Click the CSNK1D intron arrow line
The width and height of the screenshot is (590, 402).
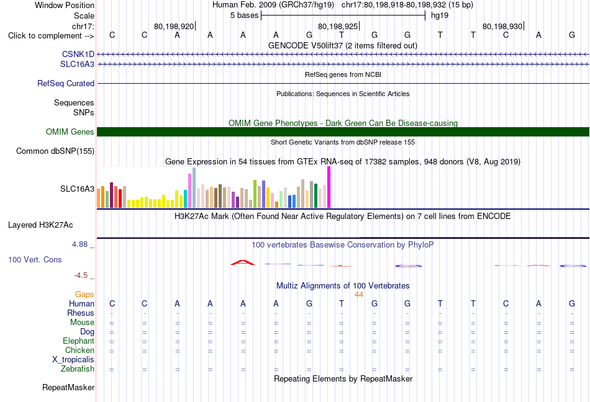click(x=343, y=55)
